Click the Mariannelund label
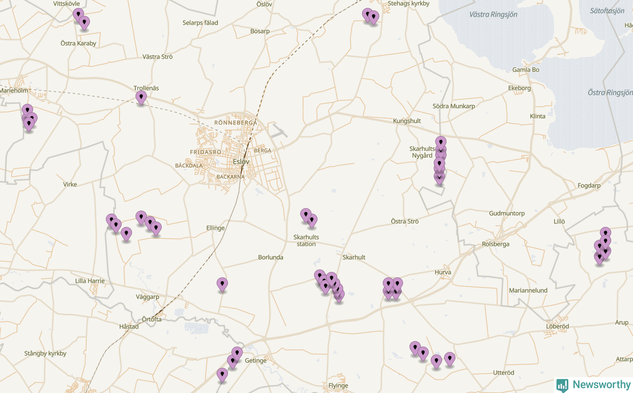This screenshot has height=393, width=633. tap(528, 290)
